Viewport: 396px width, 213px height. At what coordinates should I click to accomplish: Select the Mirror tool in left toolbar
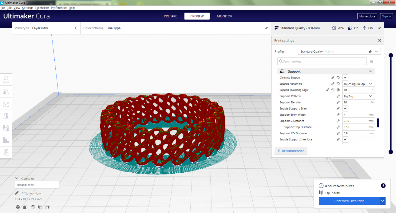pyautogui.click(x=6, y=116)
